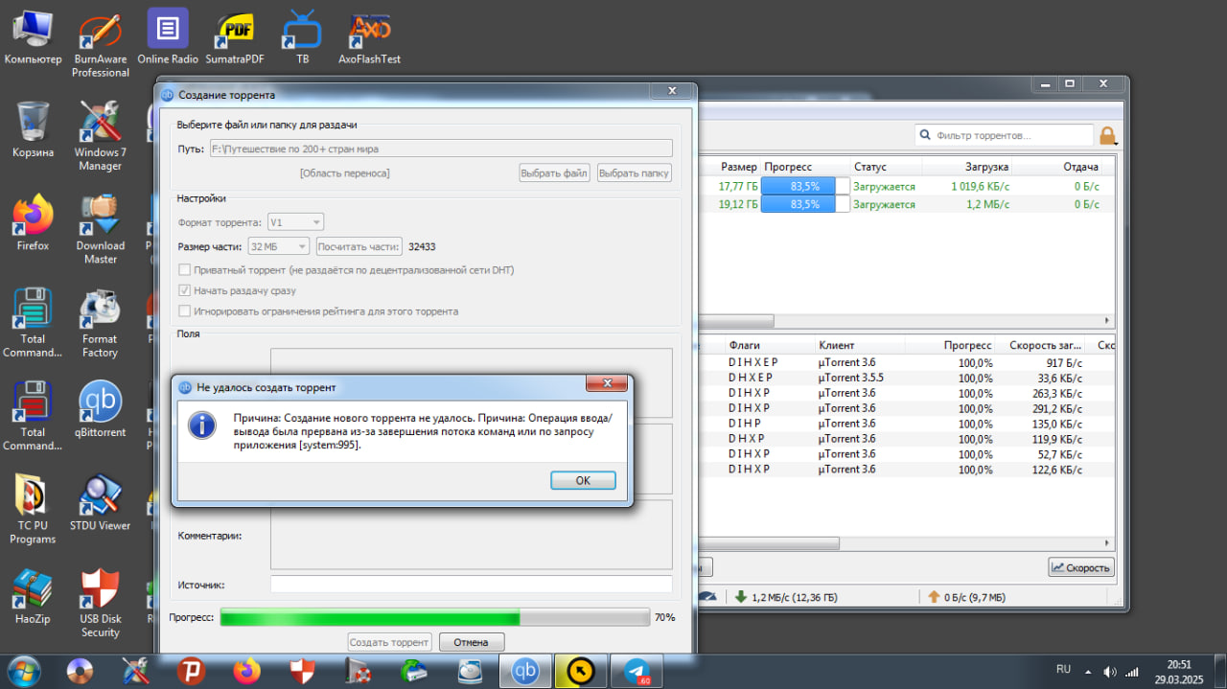Click the qBittorrent icon in taskbar
This screenshot has height=689, width=1227.
525,671
